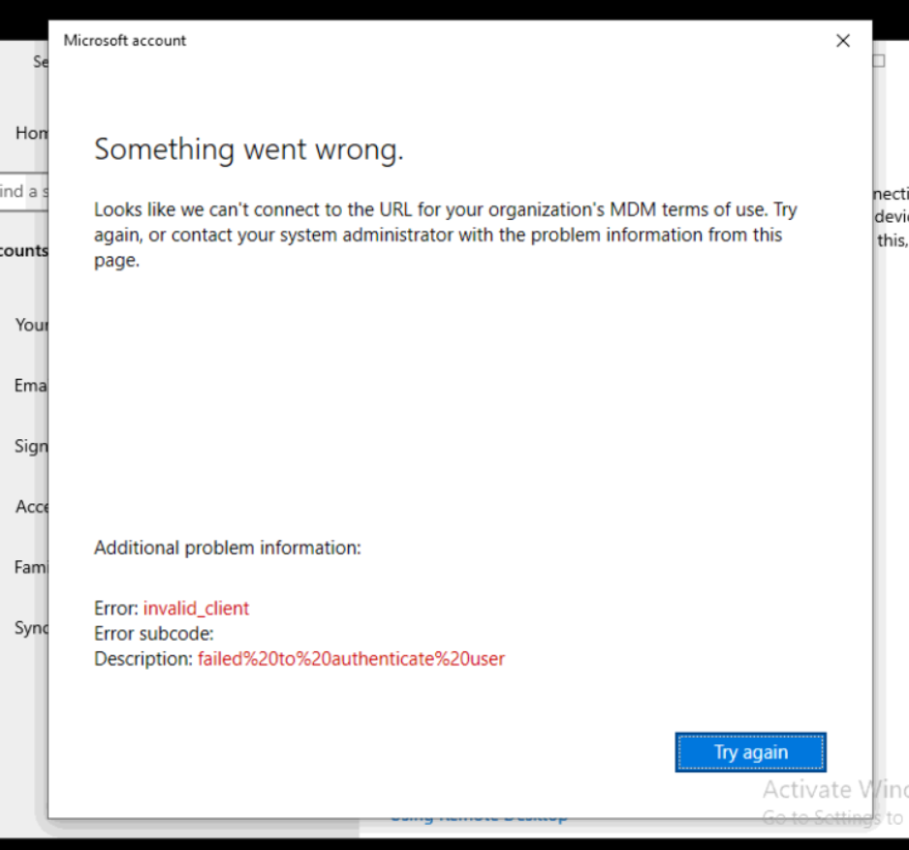909x850 pixels.
Task: Open Family users in Settings sidebar
Action: 31,567
